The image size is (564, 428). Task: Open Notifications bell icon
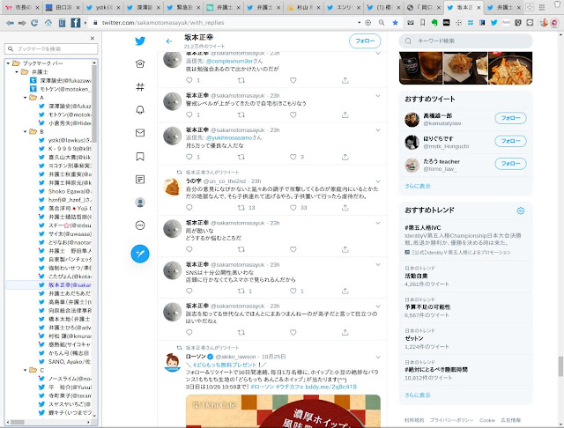pyautogui.click(x=140, y=109)
